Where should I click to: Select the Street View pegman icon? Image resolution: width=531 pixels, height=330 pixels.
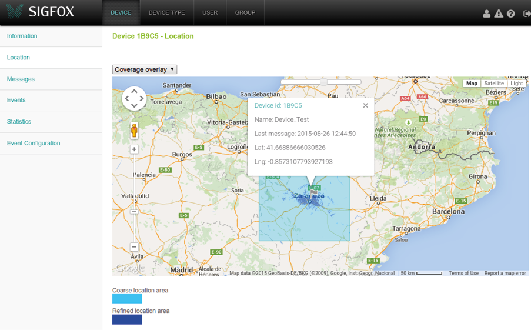click(x=134, y=131)
